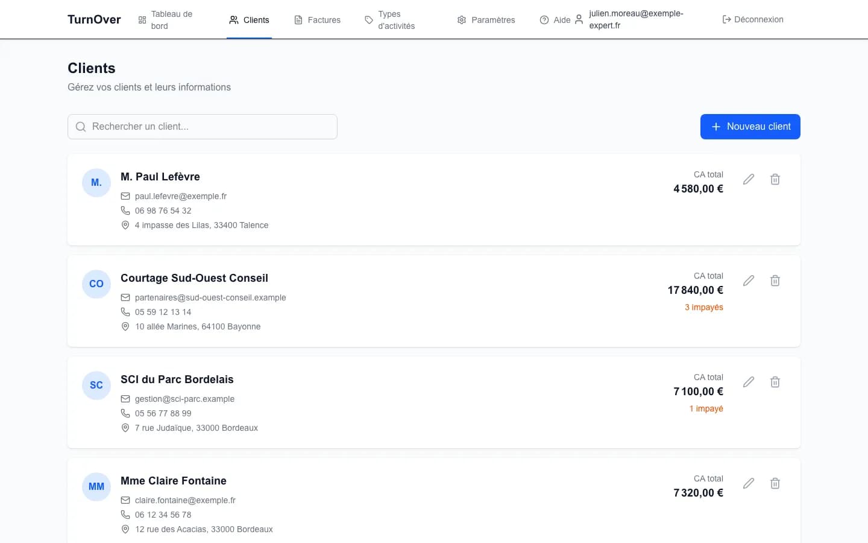Delete Mme Claire Fontaine with trash icon
868x543 pixels.
pyautogui.click(x=775, y=483)
